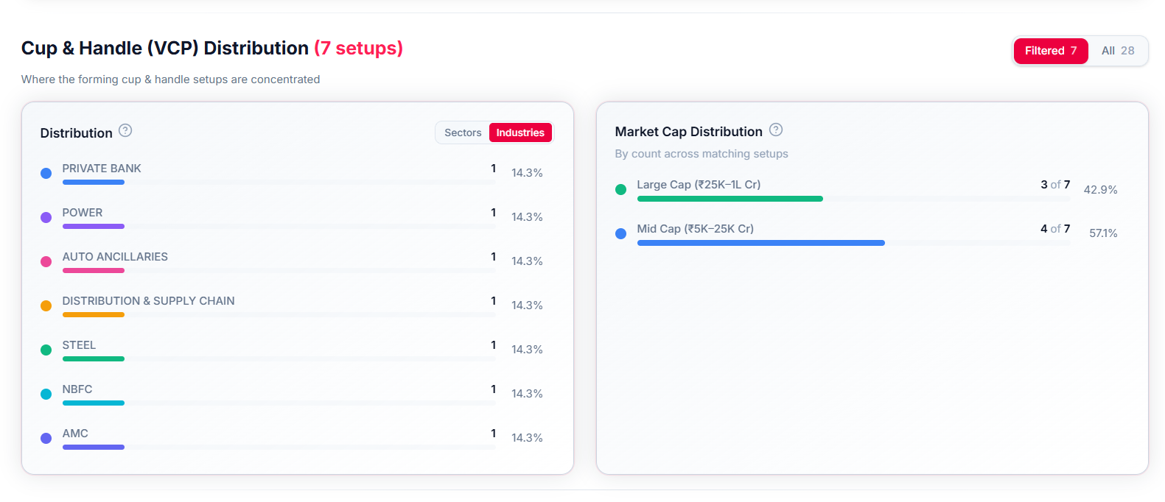This screenshot has height=502, width=1165.
Task: Select the NBFC industry label
Action: 77,389
